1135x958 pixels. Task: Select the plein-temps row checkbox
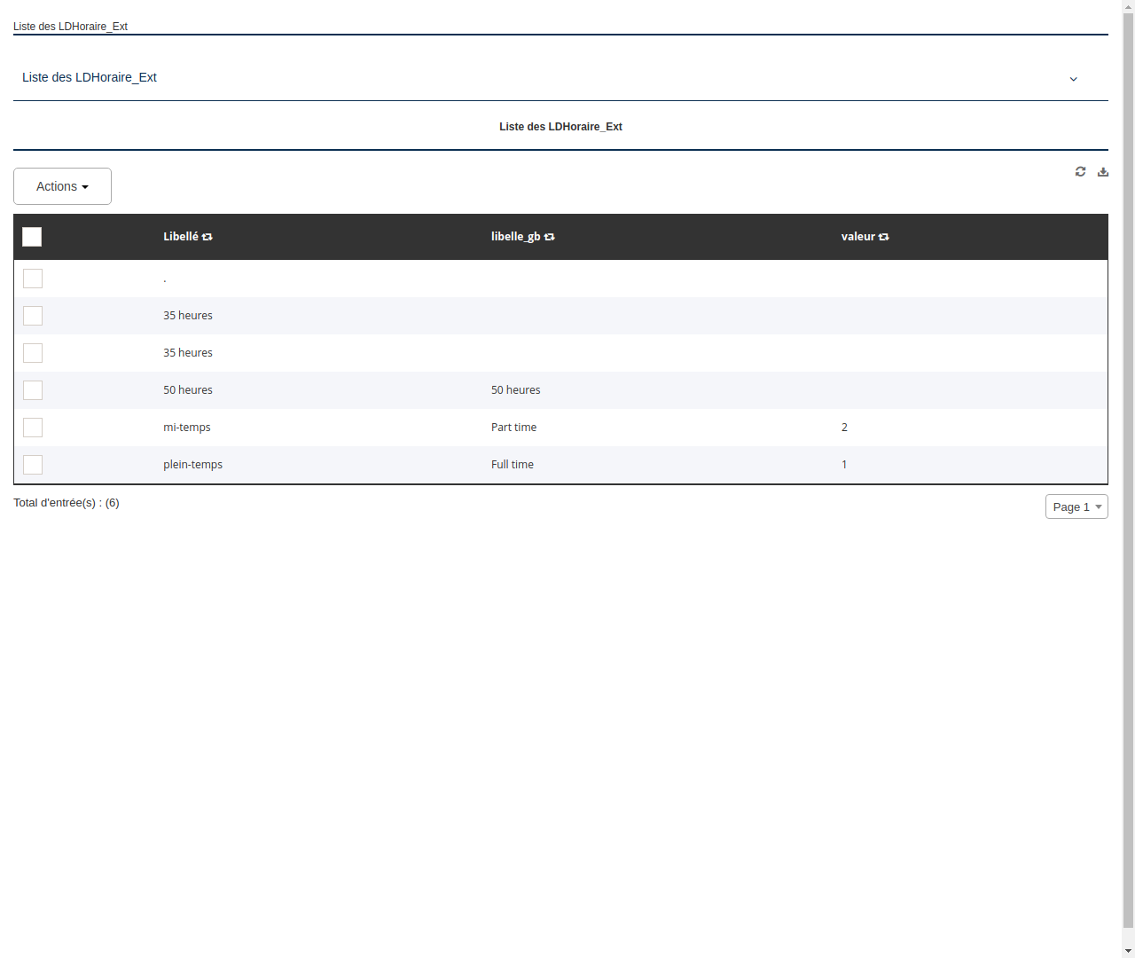[33, 465]
